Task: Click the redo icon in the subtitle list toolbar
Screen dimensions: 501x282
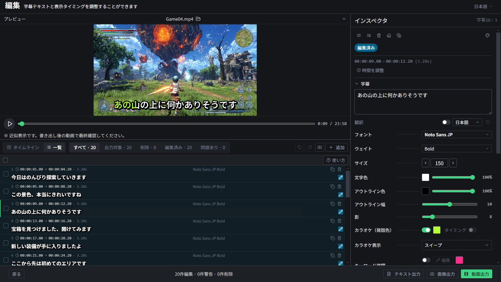Action: (x=310, y=147)
